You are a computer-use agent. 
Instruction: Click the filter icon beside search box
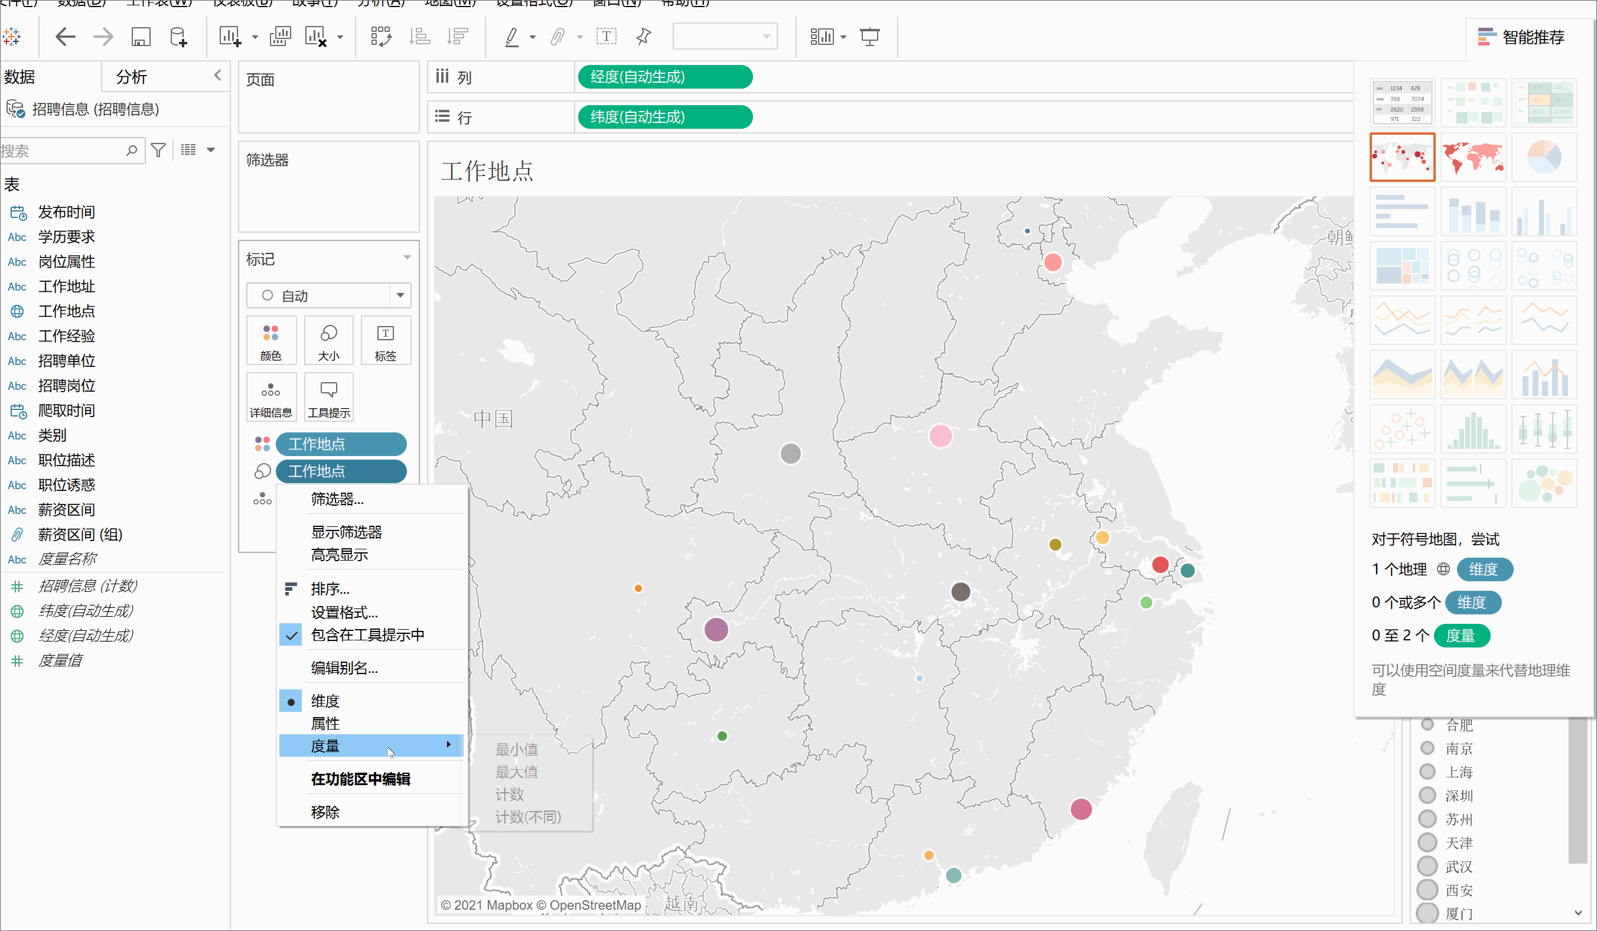click(158, 150)
